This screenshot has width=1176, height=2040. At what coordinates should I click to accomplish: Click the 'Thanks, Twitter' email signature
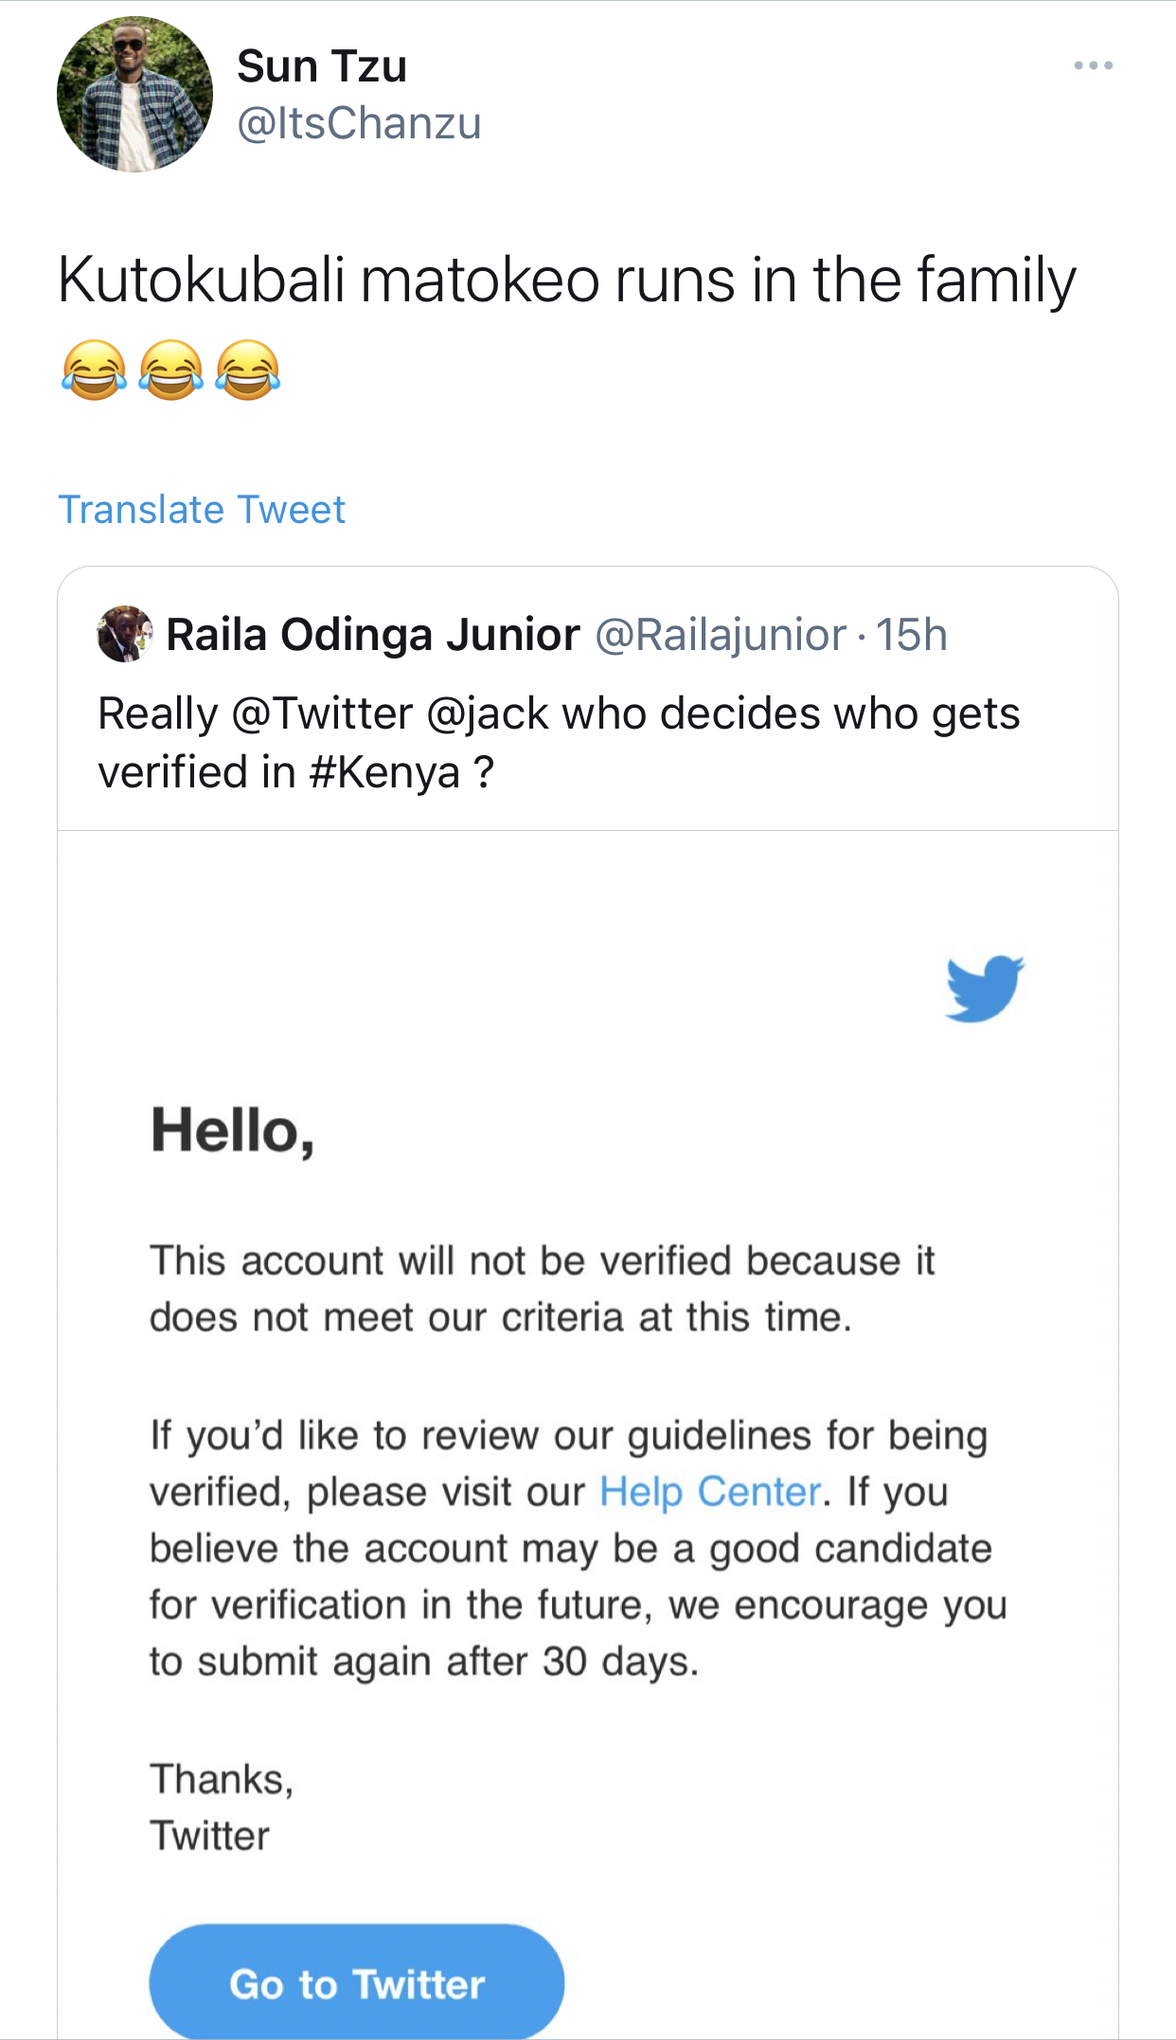pos(222,1808)
